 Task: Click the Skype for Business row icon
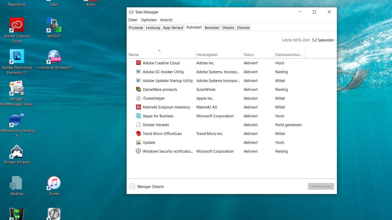point(138,116)
